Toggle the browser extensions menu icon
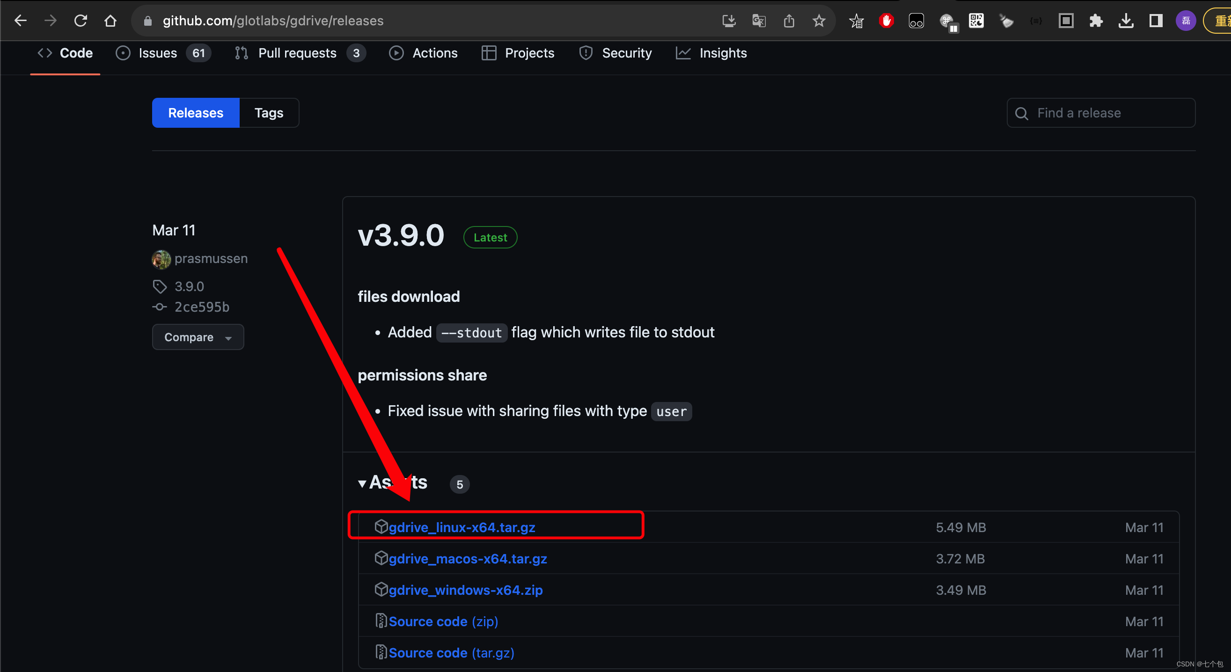The width and height of the screenshot is (1231, 672). (x=1097, y=21)
